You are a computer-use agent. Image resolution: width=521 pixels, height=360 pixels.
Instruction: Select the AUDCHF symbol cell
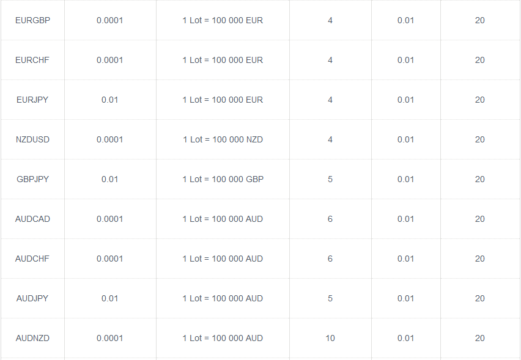pyautogui.click(x=32, y=259)
